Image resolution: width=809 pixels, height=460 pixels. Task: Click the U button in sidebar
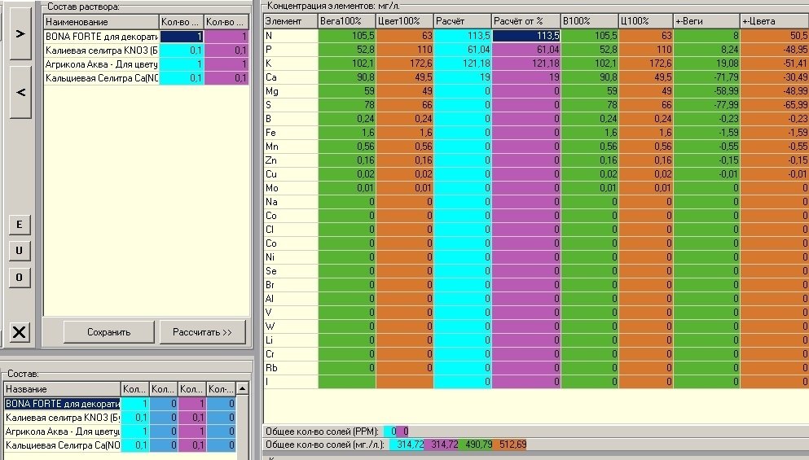[19, 251]
